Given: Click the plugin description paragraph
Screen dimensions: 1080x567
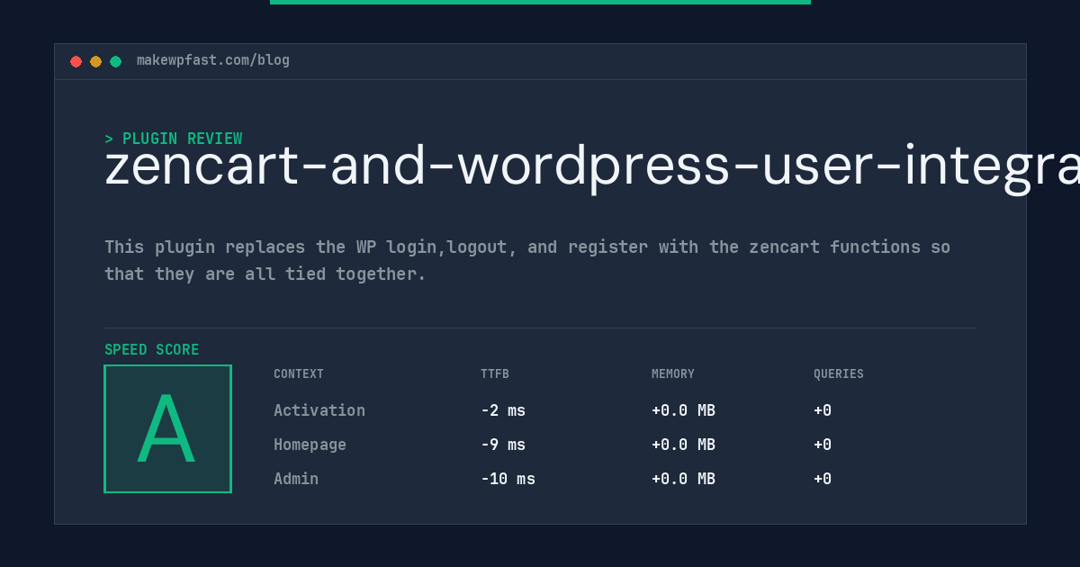Looking at the screenshot, I should point(527,260).
